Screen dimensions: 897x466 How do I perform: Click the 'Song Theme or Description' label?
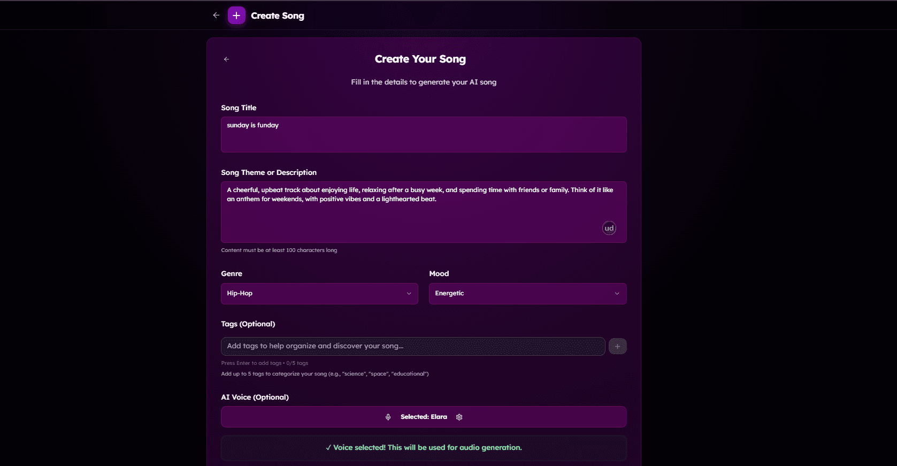[x=269, y=173]
